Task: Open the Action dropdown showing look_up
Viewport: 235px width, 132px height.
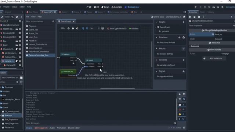Action: pyautogui.click(x=224, y=34)
